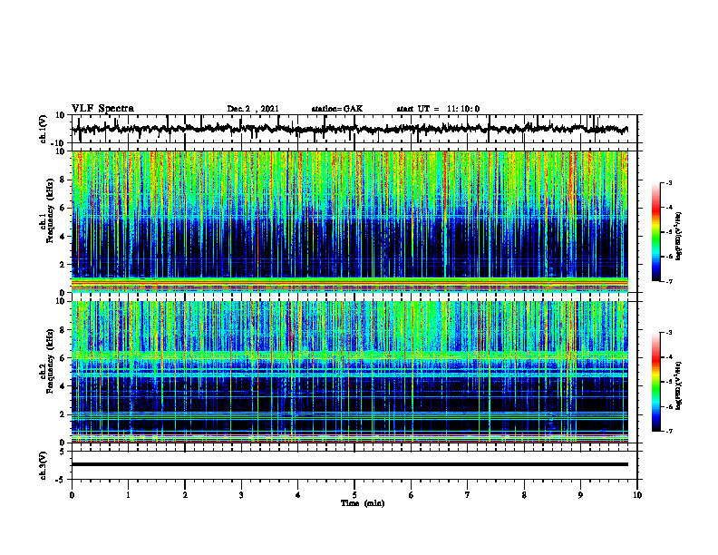The image size is (718, 555).
Task: Click the '2' kHz tick of ch.1 spectrogram
Action: (63, 265)
